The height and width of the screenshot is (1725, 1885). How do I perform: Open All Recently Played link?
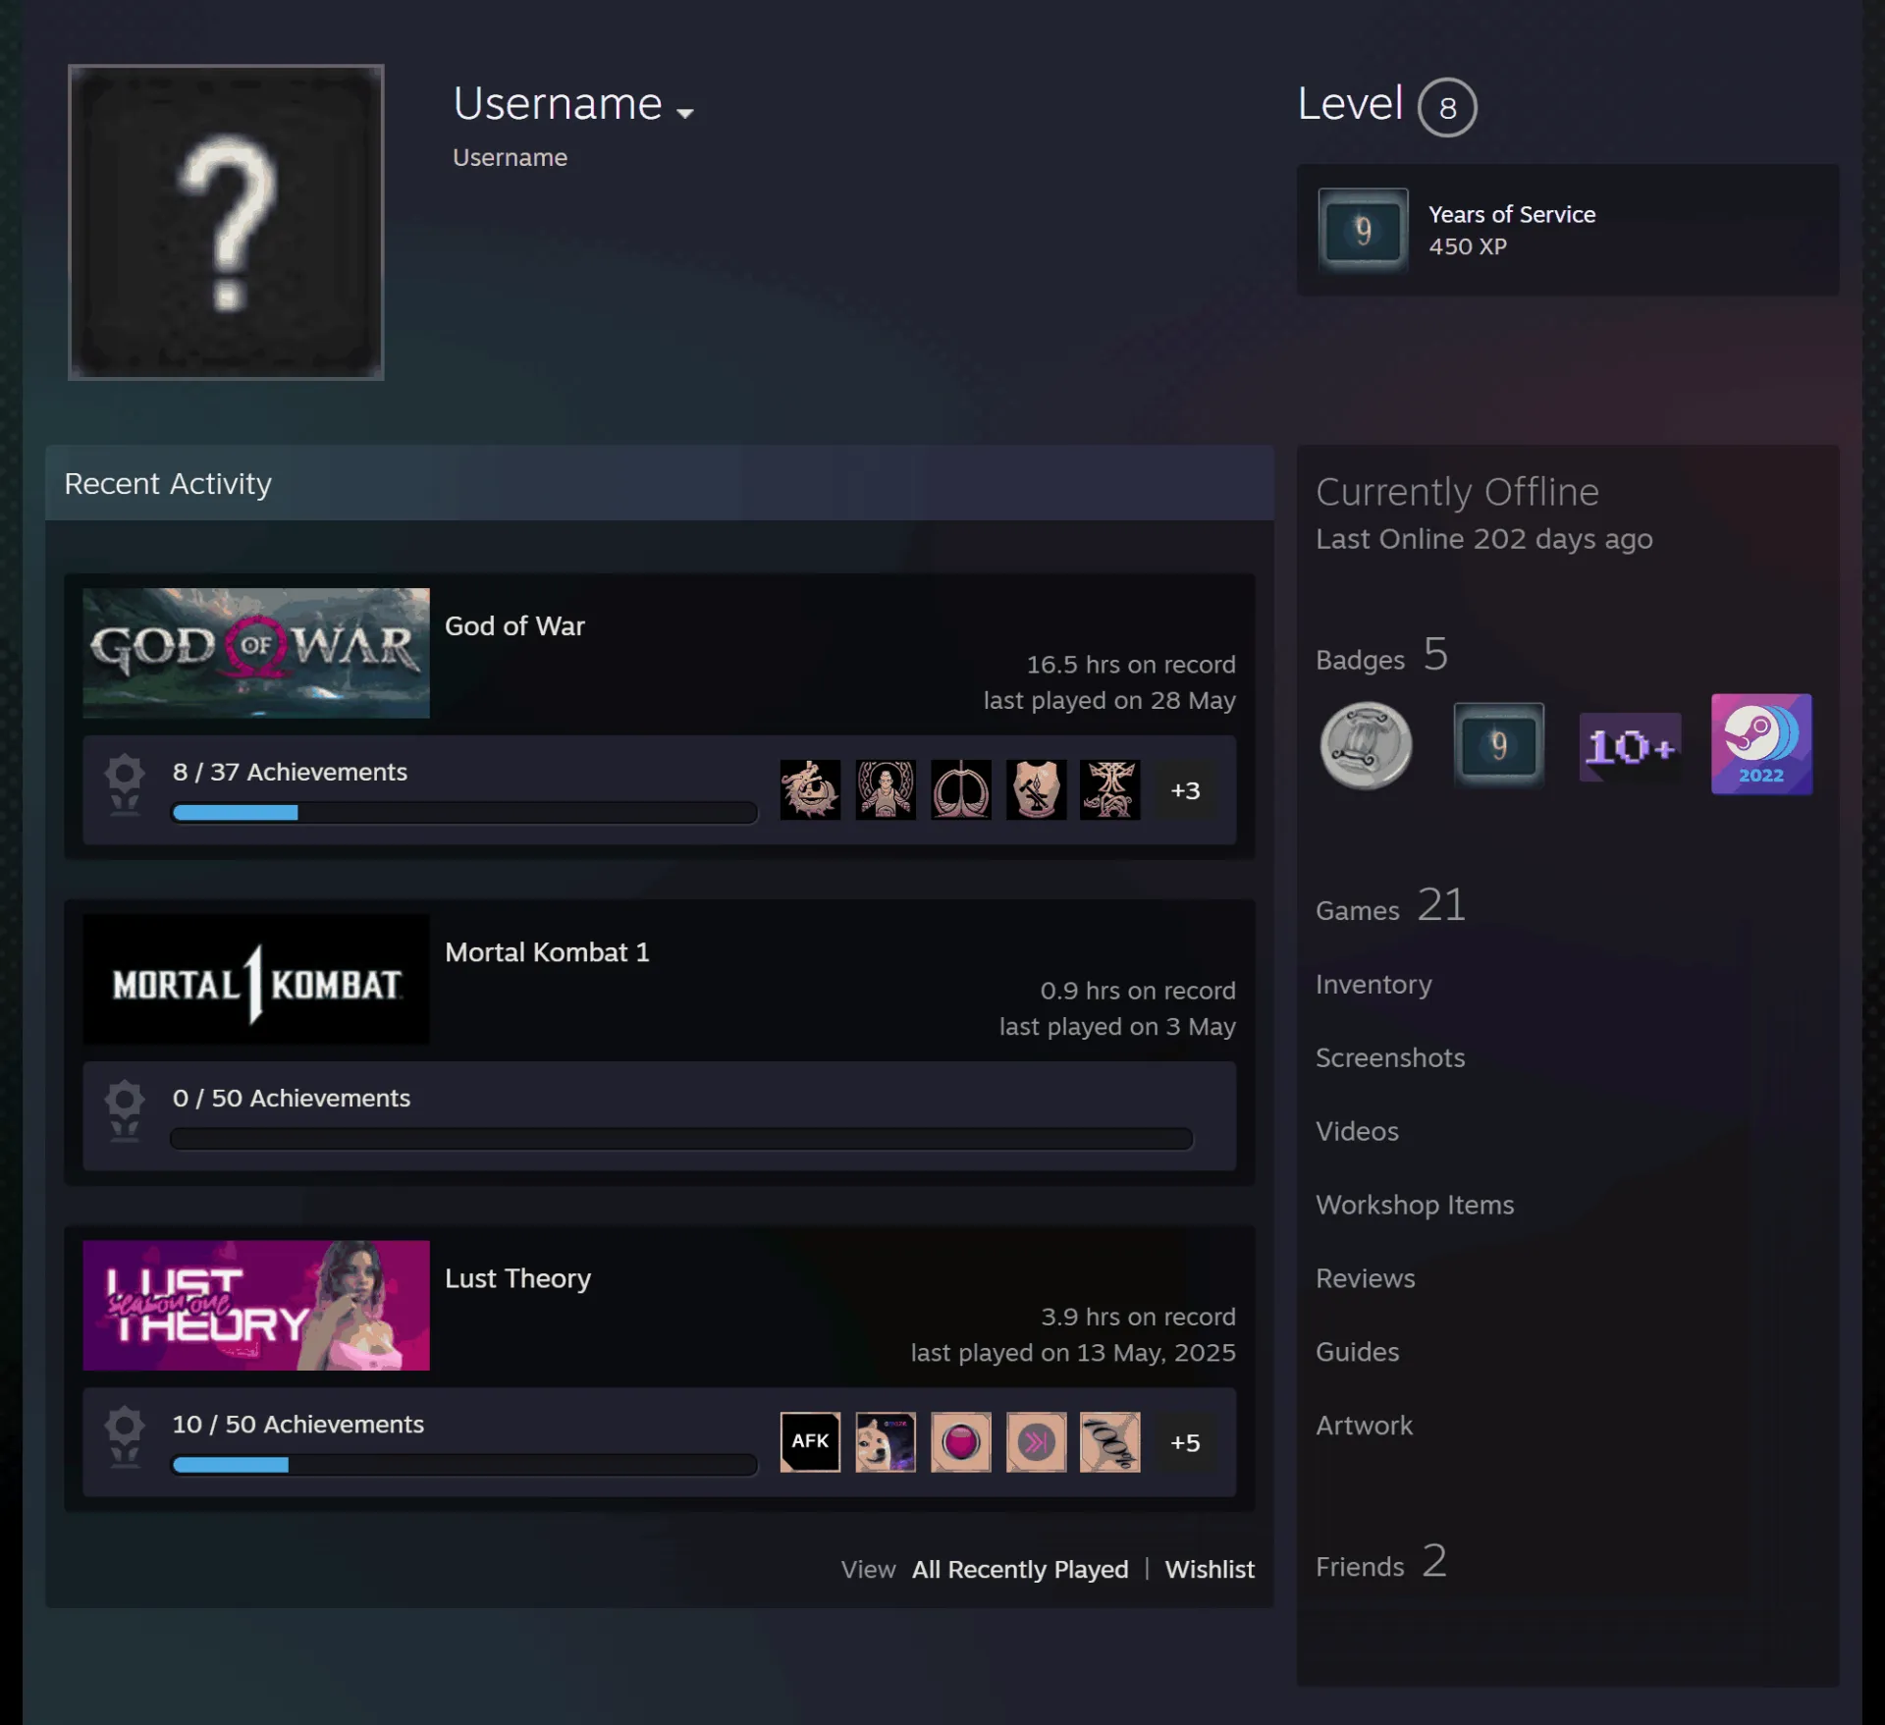pyautogui.click(x=1020, y=1569)
